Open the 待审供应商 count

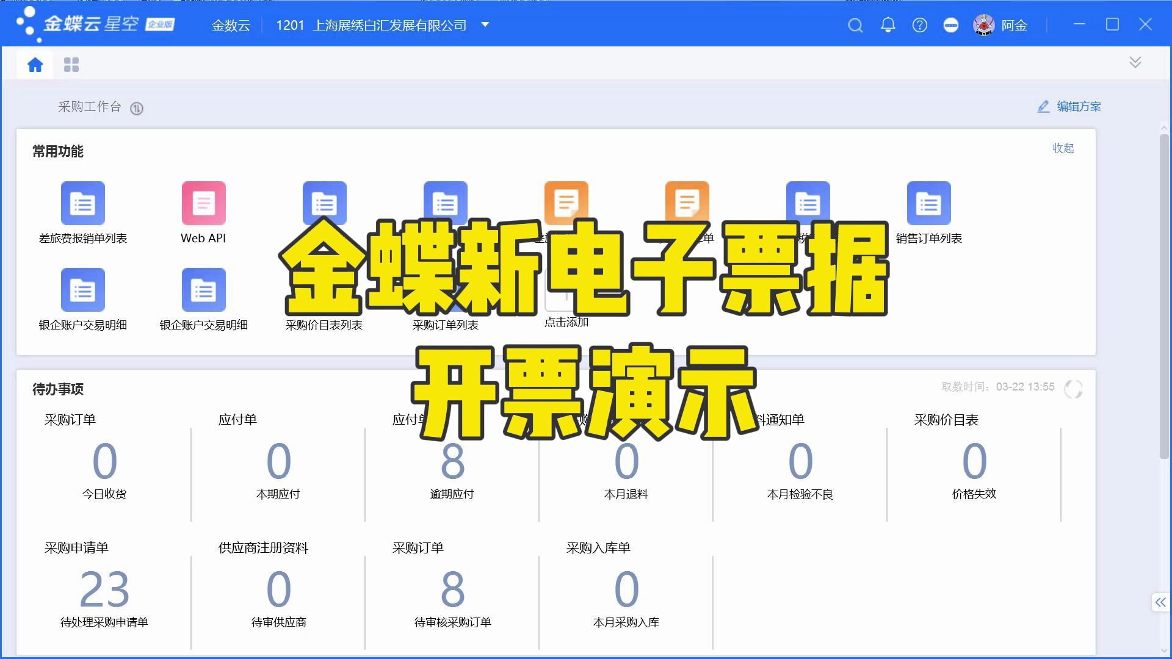pos(278,589)
